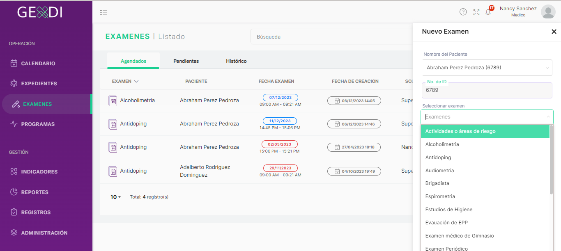Click Nancy Sanchez's profile avatar
Screen dimensions: 561x251
point(548,12)
